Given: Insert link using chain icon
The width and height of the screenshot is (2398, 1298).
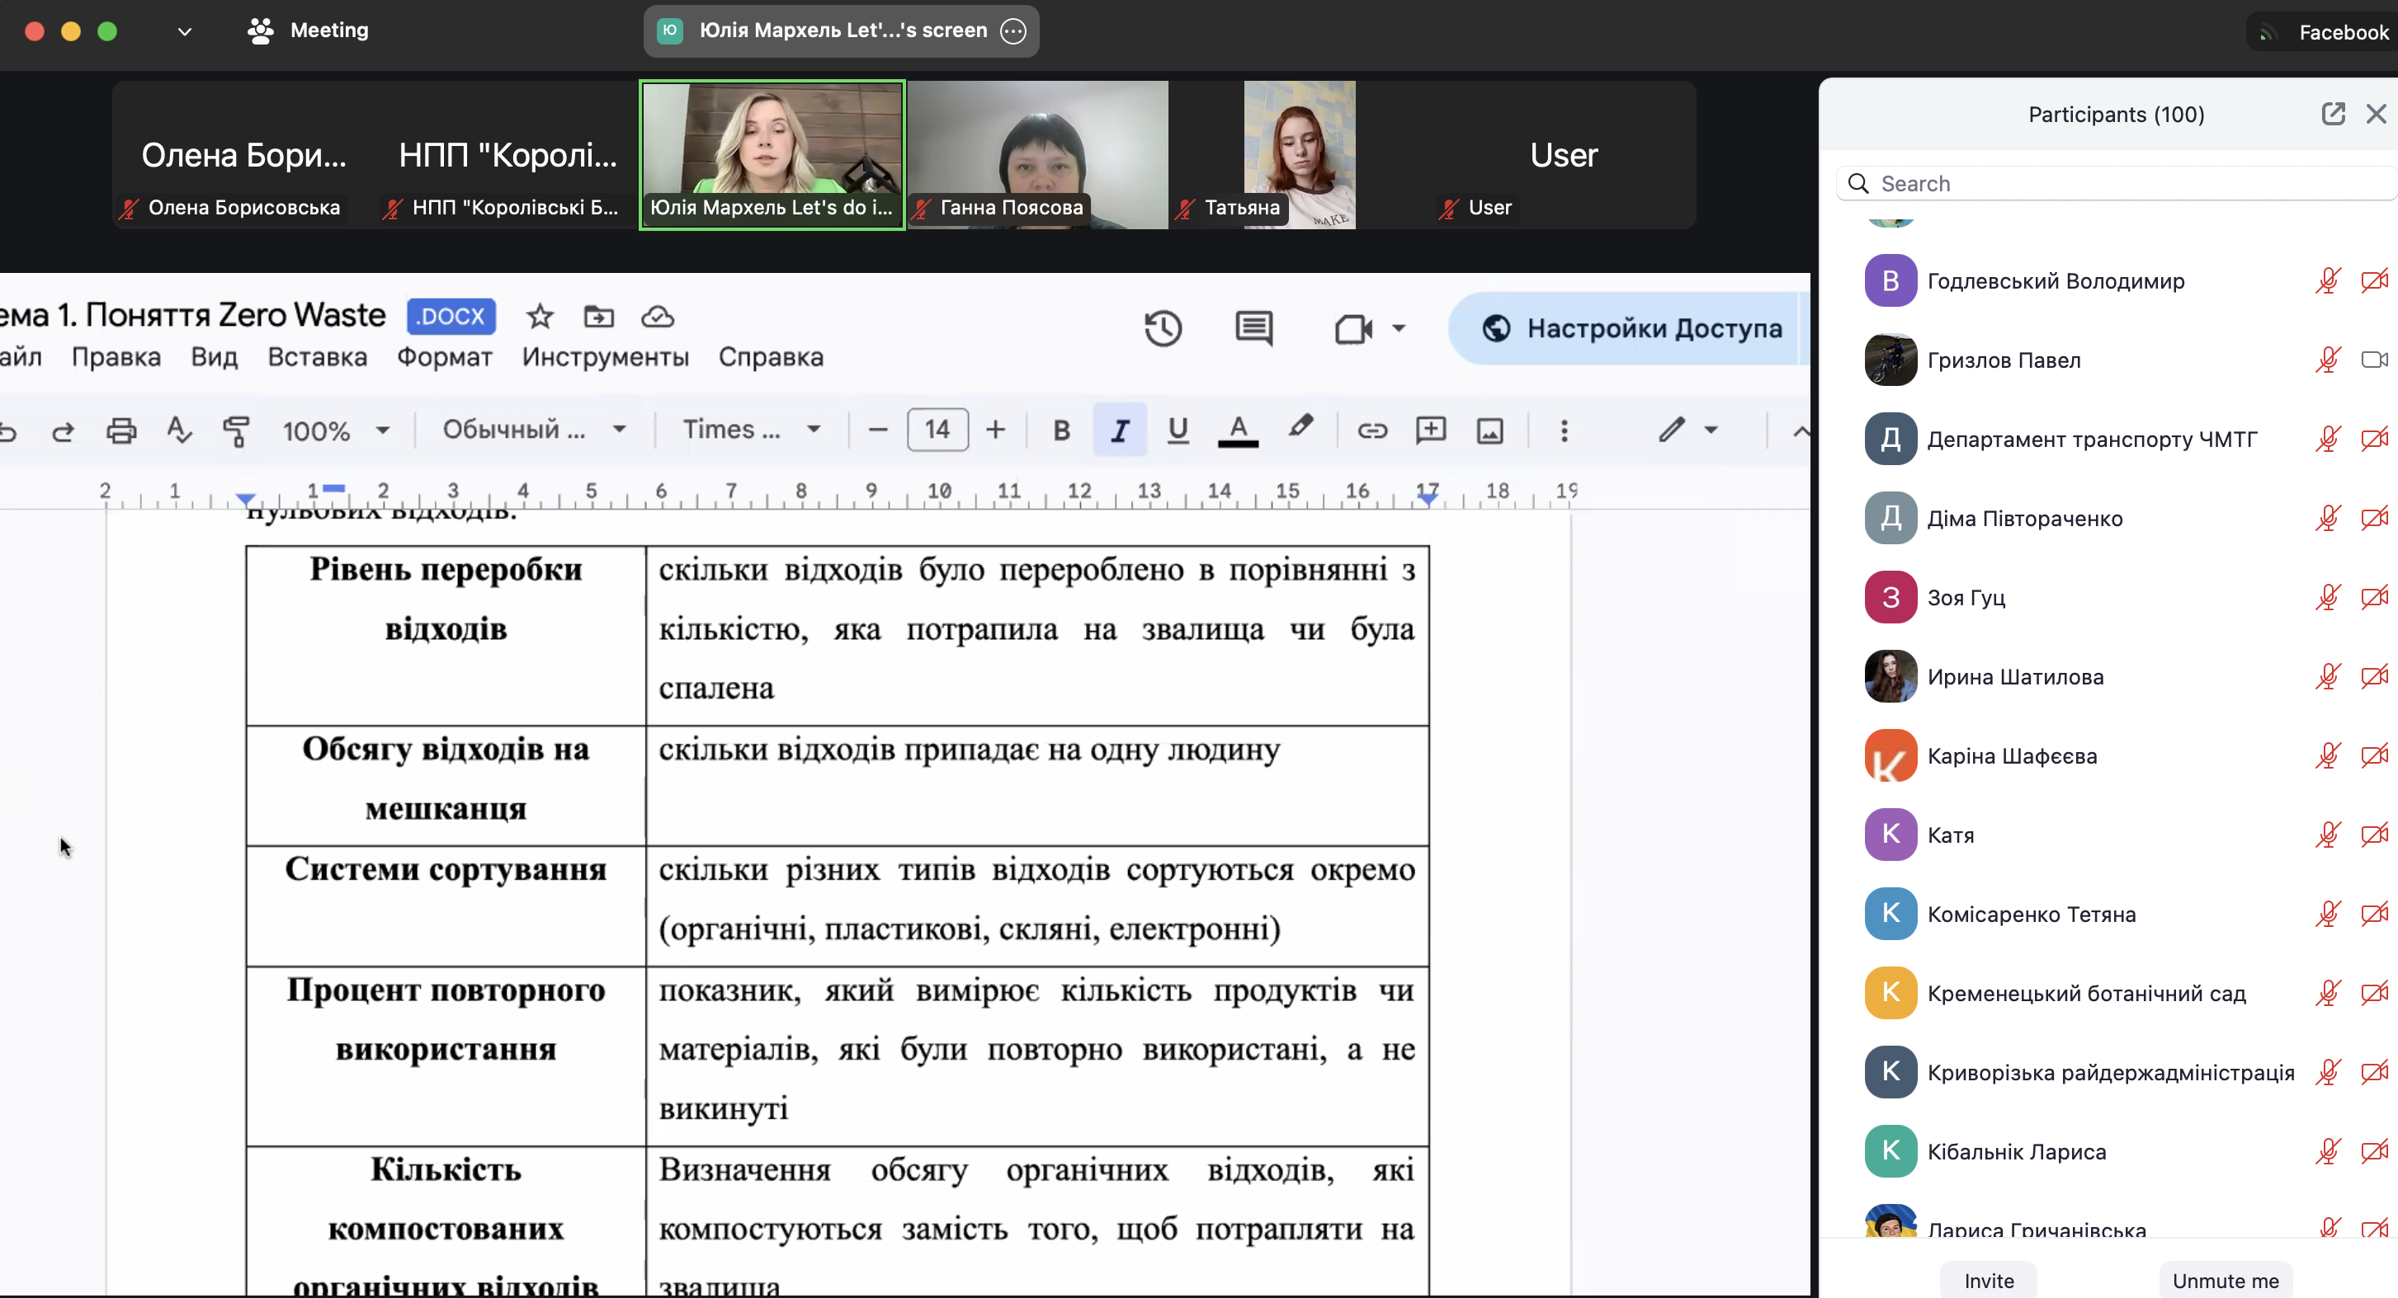Looking at the screenshot, I should [x=1371, y=430].
